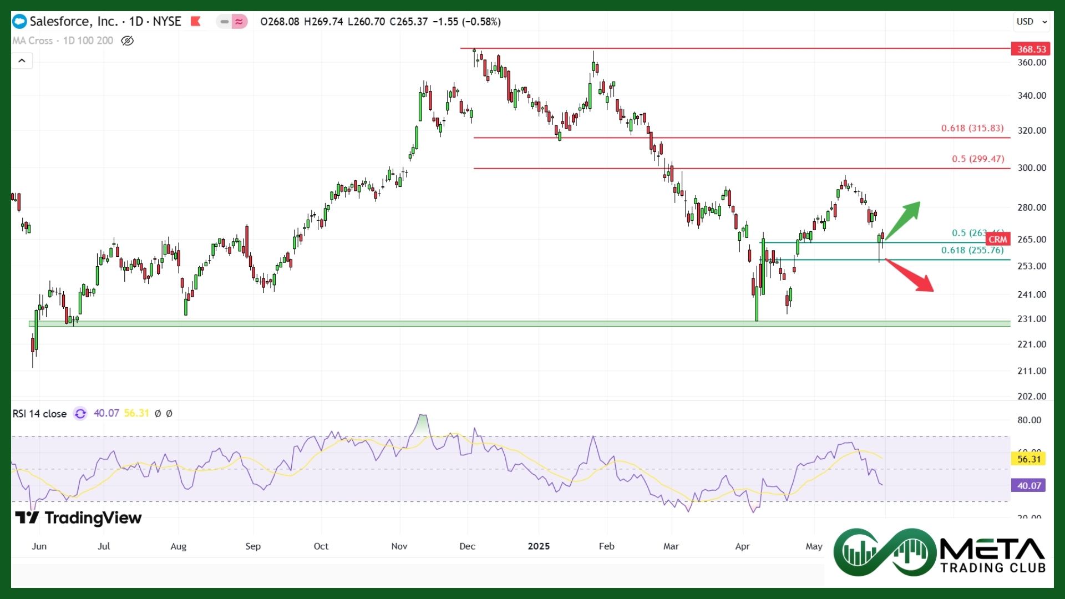Screen dimensions: 1065x599
Task: Open the TradingView logo link
Action: point(78,518)
